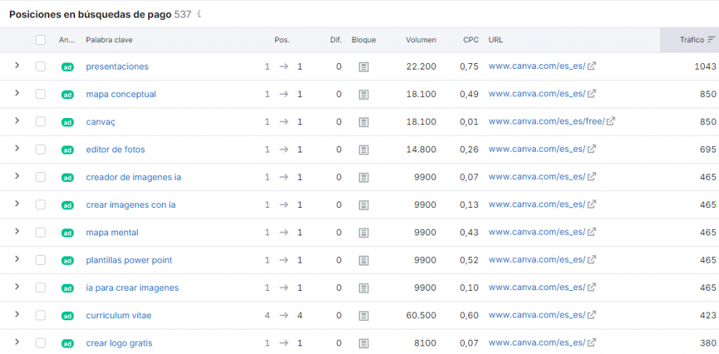
Task: Sort by Palabra clave column header
Action: coord(109,40)
